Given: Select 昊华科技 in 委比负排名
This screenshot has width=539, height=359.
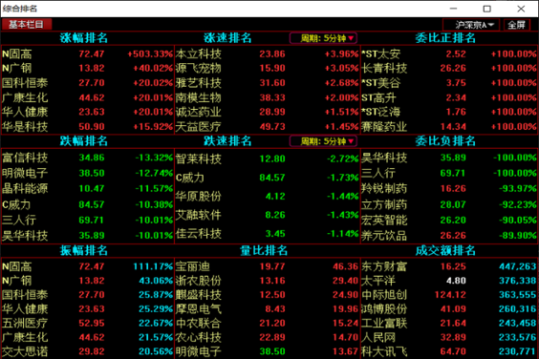Looking at the screenshot, I should (x=449, y=158).
